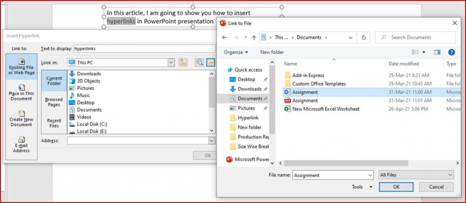The height and width of the screenshot is (203, 466).
Task: Click highlighted hyperlinks word on slide
Action: click(x=121, y=21)
